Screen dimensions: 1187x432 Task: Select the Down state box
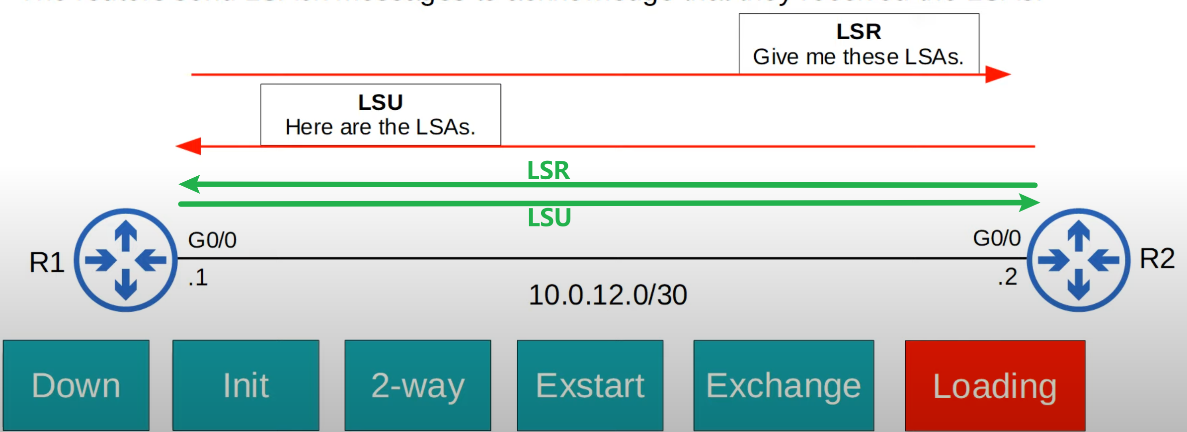[x=76, y=385]
